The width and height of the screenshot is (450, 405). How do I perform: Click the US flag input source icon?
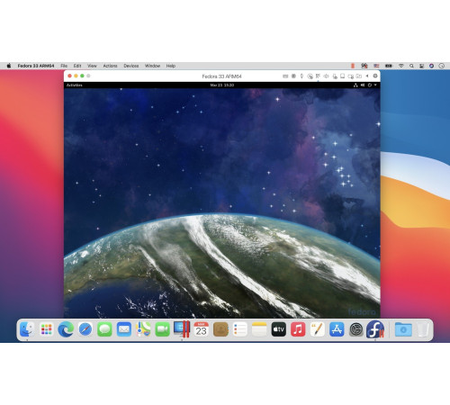click(x=376, y=66)
